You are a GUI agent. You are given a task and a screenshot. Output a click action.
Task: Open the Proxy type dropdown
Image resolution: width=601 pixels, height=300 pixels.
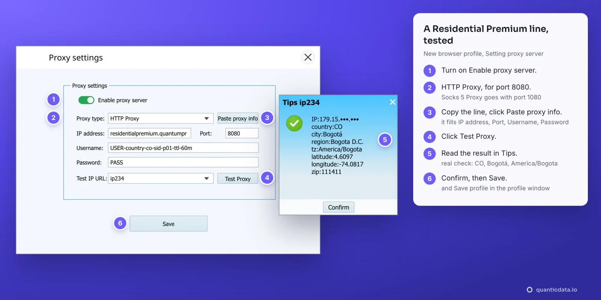(x=161, y=118)
